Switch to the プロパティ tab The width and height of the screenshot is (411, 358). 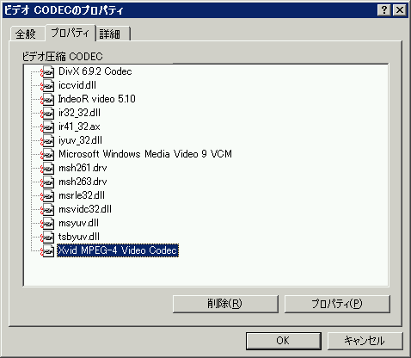[x=71, y=33]
